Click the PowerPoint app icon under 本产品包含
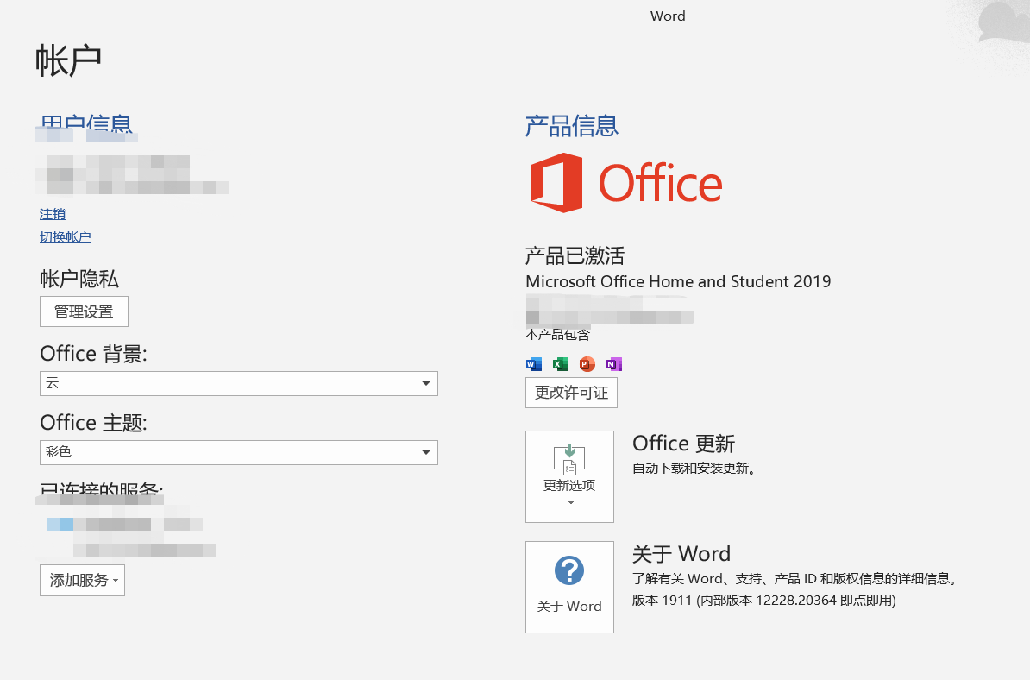1030x680 pixels. tap(587, 364)
